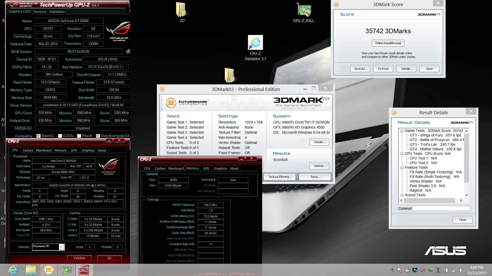Toggle the PhysX checkbox in GPU-Z
The width and height of the screenshot is (492, 276).
[79, 136]
